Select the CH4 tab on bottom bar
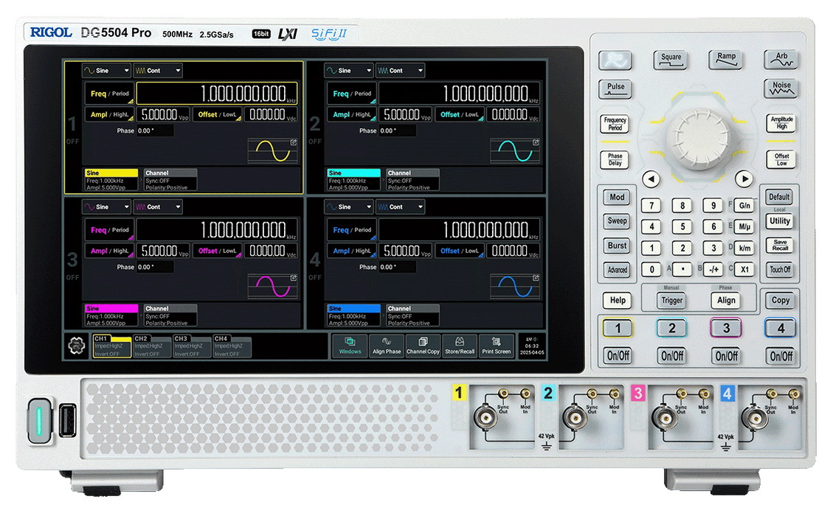This screenshot has width=833, height=516. 232,346
